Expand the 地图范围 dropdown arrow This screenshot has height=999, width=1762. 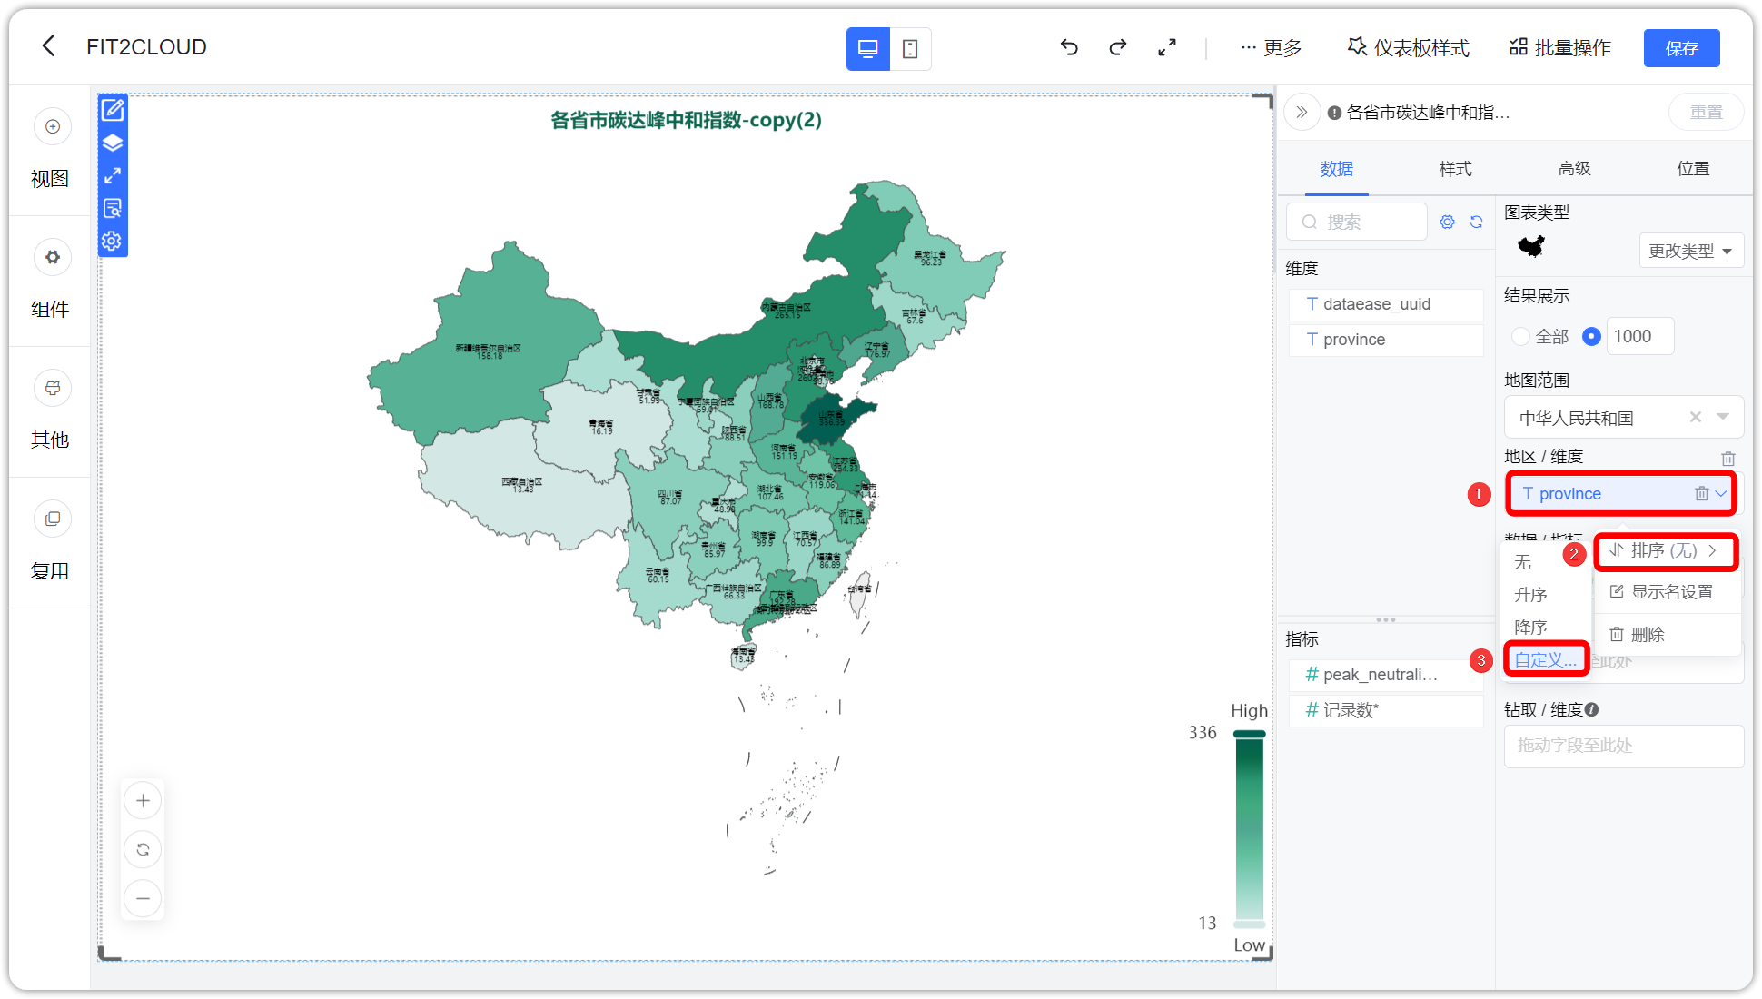coord(1722,417)
